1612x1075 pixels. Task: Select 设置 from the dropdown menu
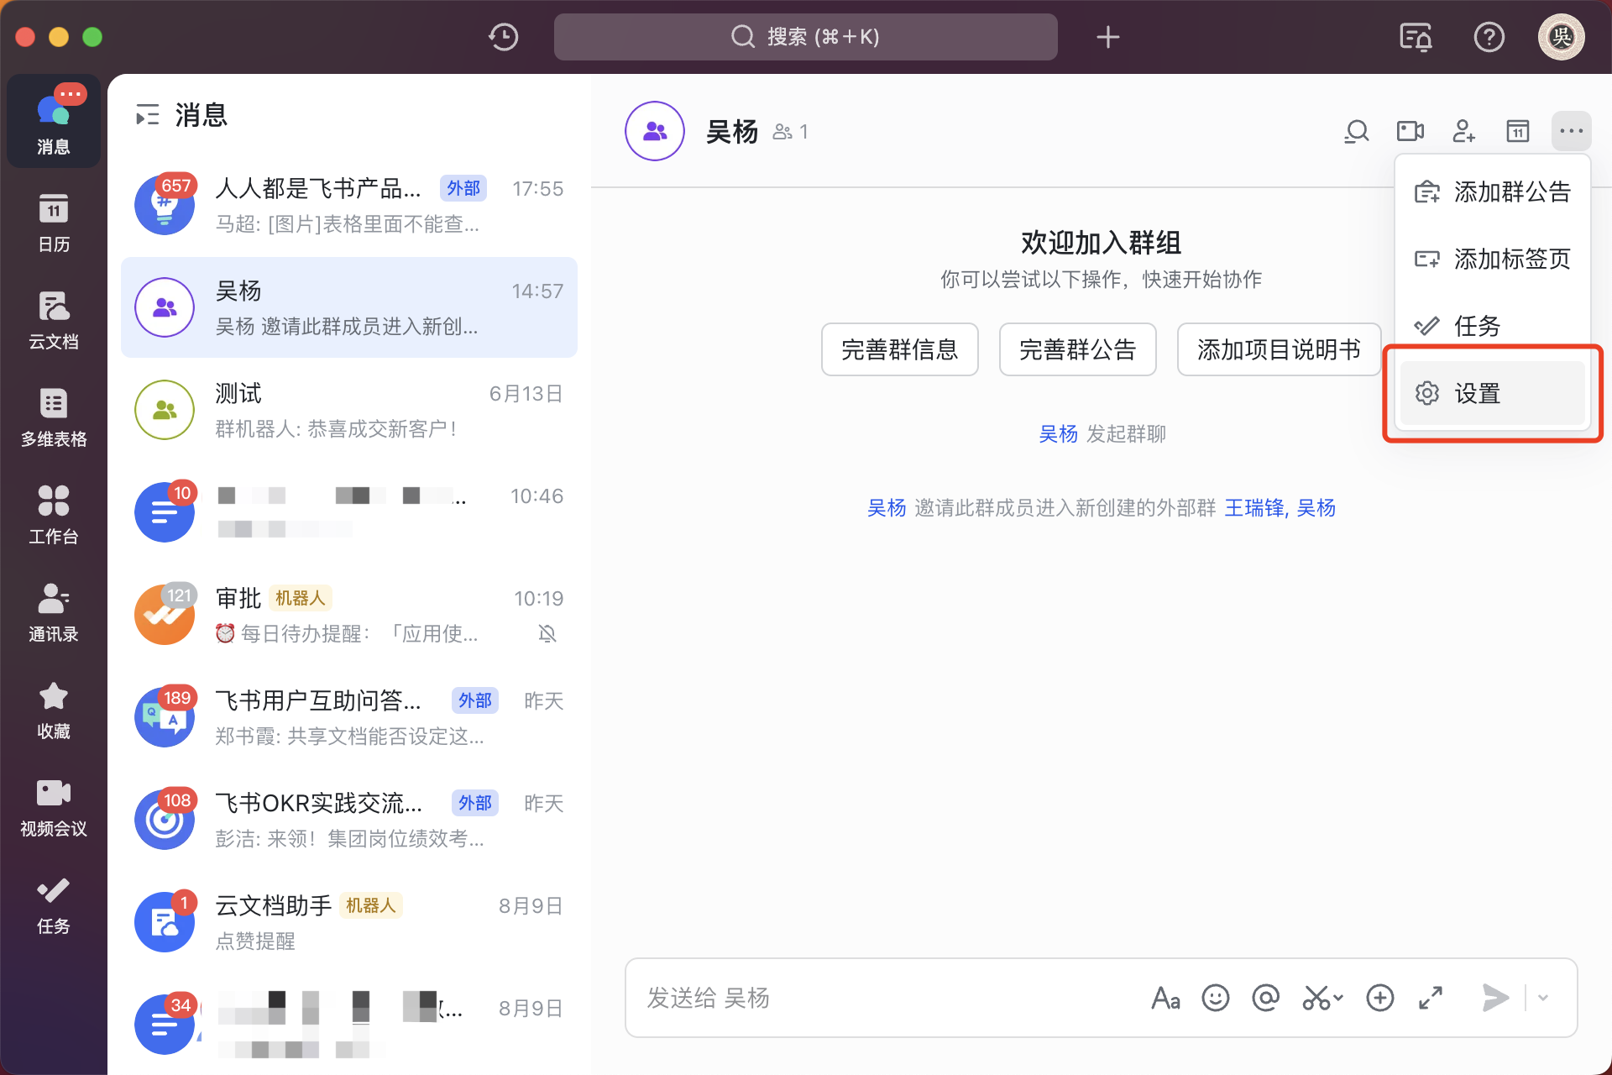pyautogui.click(x=1493, y=393)
